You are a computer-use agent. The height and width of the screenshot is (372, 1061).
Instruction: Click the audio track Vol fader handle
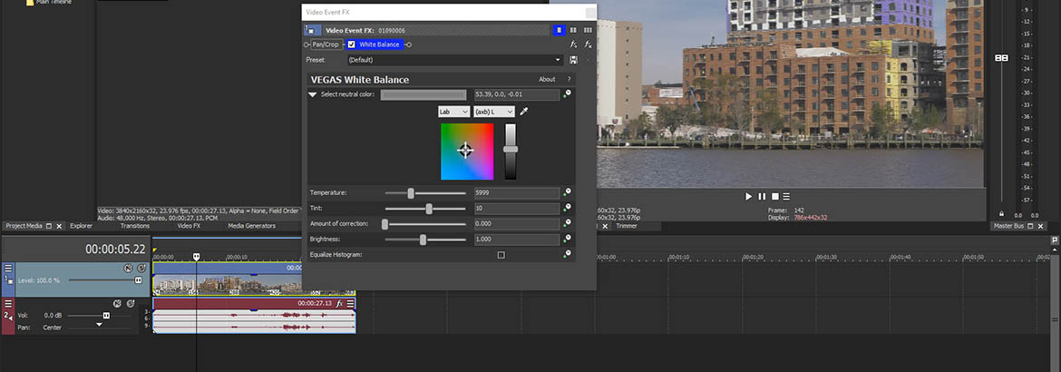pyautogui.click(x=106, y=315)
